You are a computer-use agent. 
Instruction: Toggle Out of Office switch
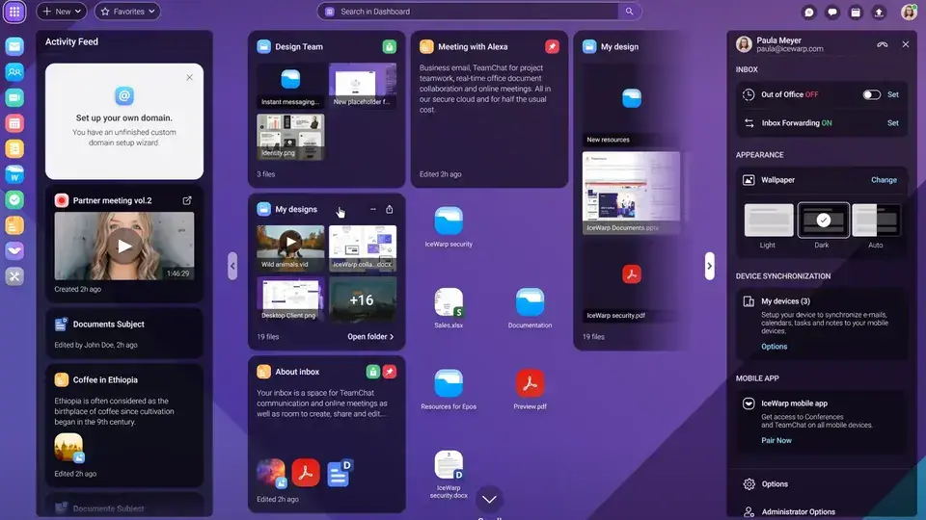pos(871,94)
